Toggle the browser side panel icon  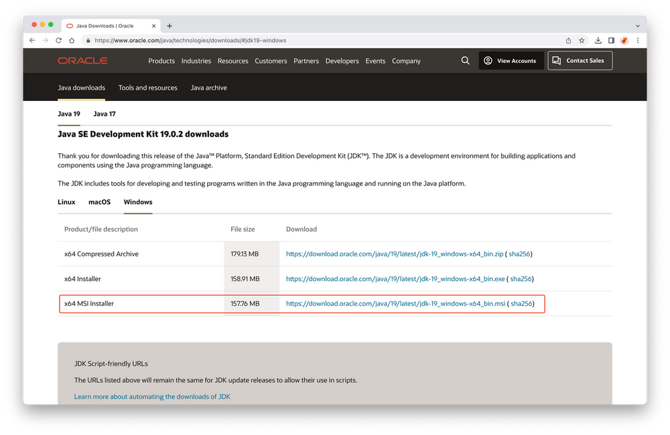point(611,40)
